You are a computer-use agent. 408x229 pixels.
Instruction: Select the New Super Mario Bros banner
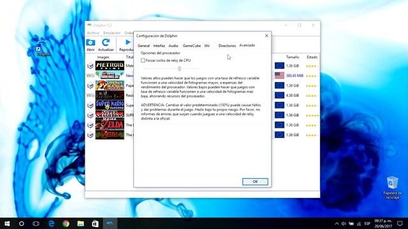pos(110,76)
